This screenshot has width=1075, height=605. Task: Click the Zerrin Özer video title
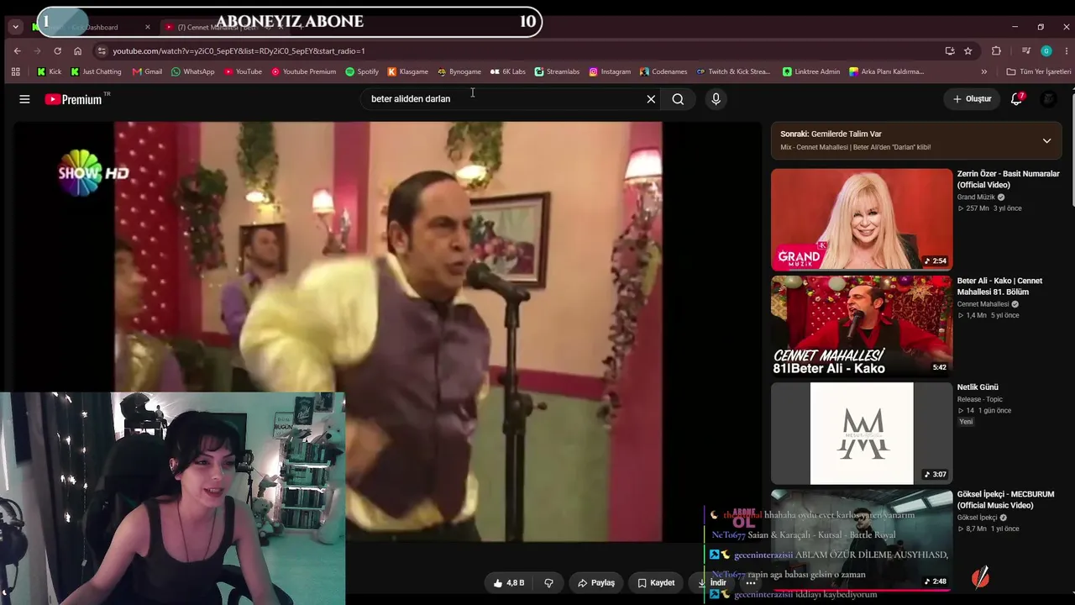click(x=1008, y=179)
